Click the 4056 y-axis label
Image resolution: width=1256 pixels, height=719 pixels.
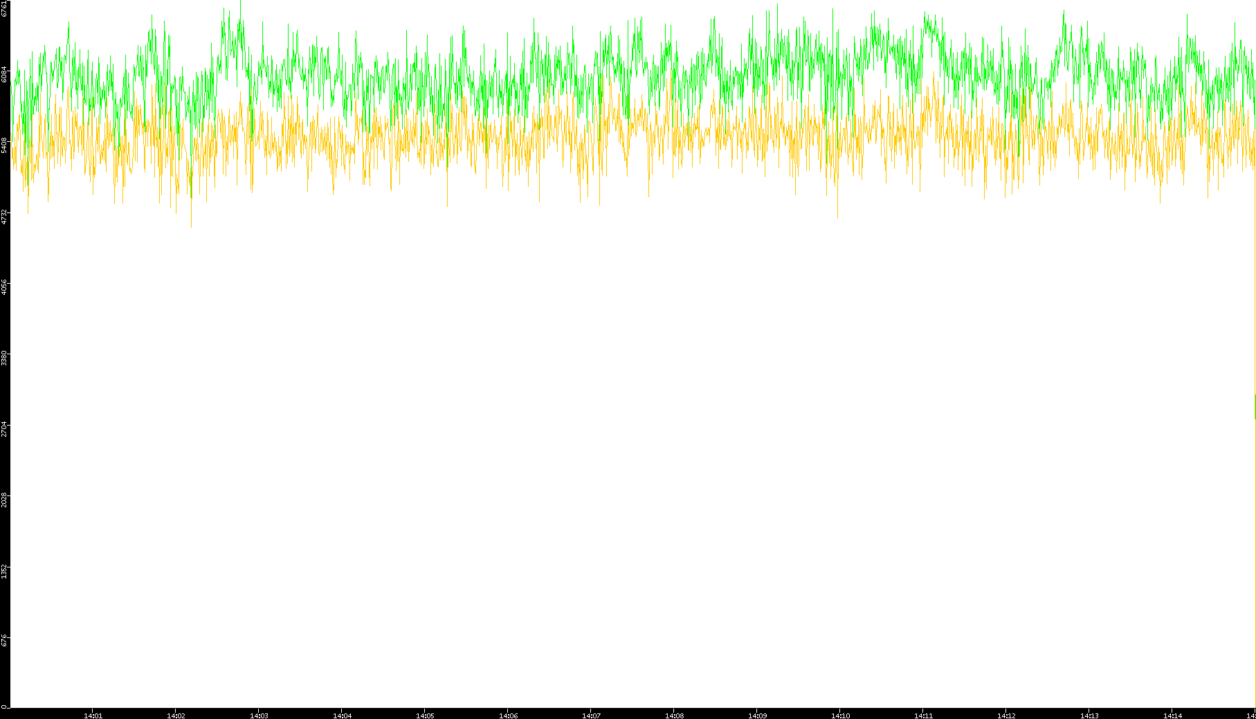(x=4, y=286)
